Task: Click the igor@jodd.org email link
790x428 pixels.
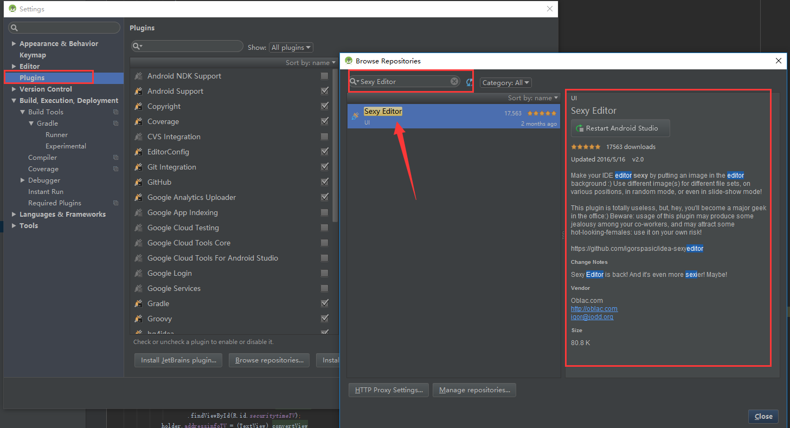Action: coord(592,317)
